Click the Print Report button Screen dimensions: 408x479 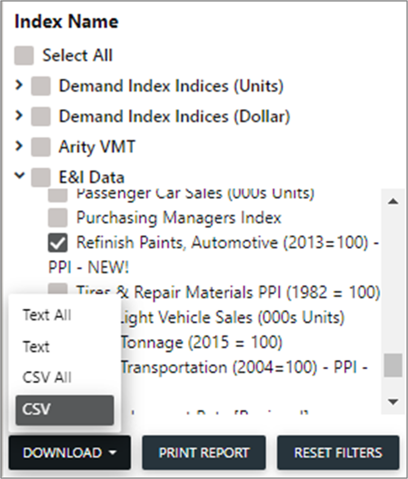coord(204,453)
